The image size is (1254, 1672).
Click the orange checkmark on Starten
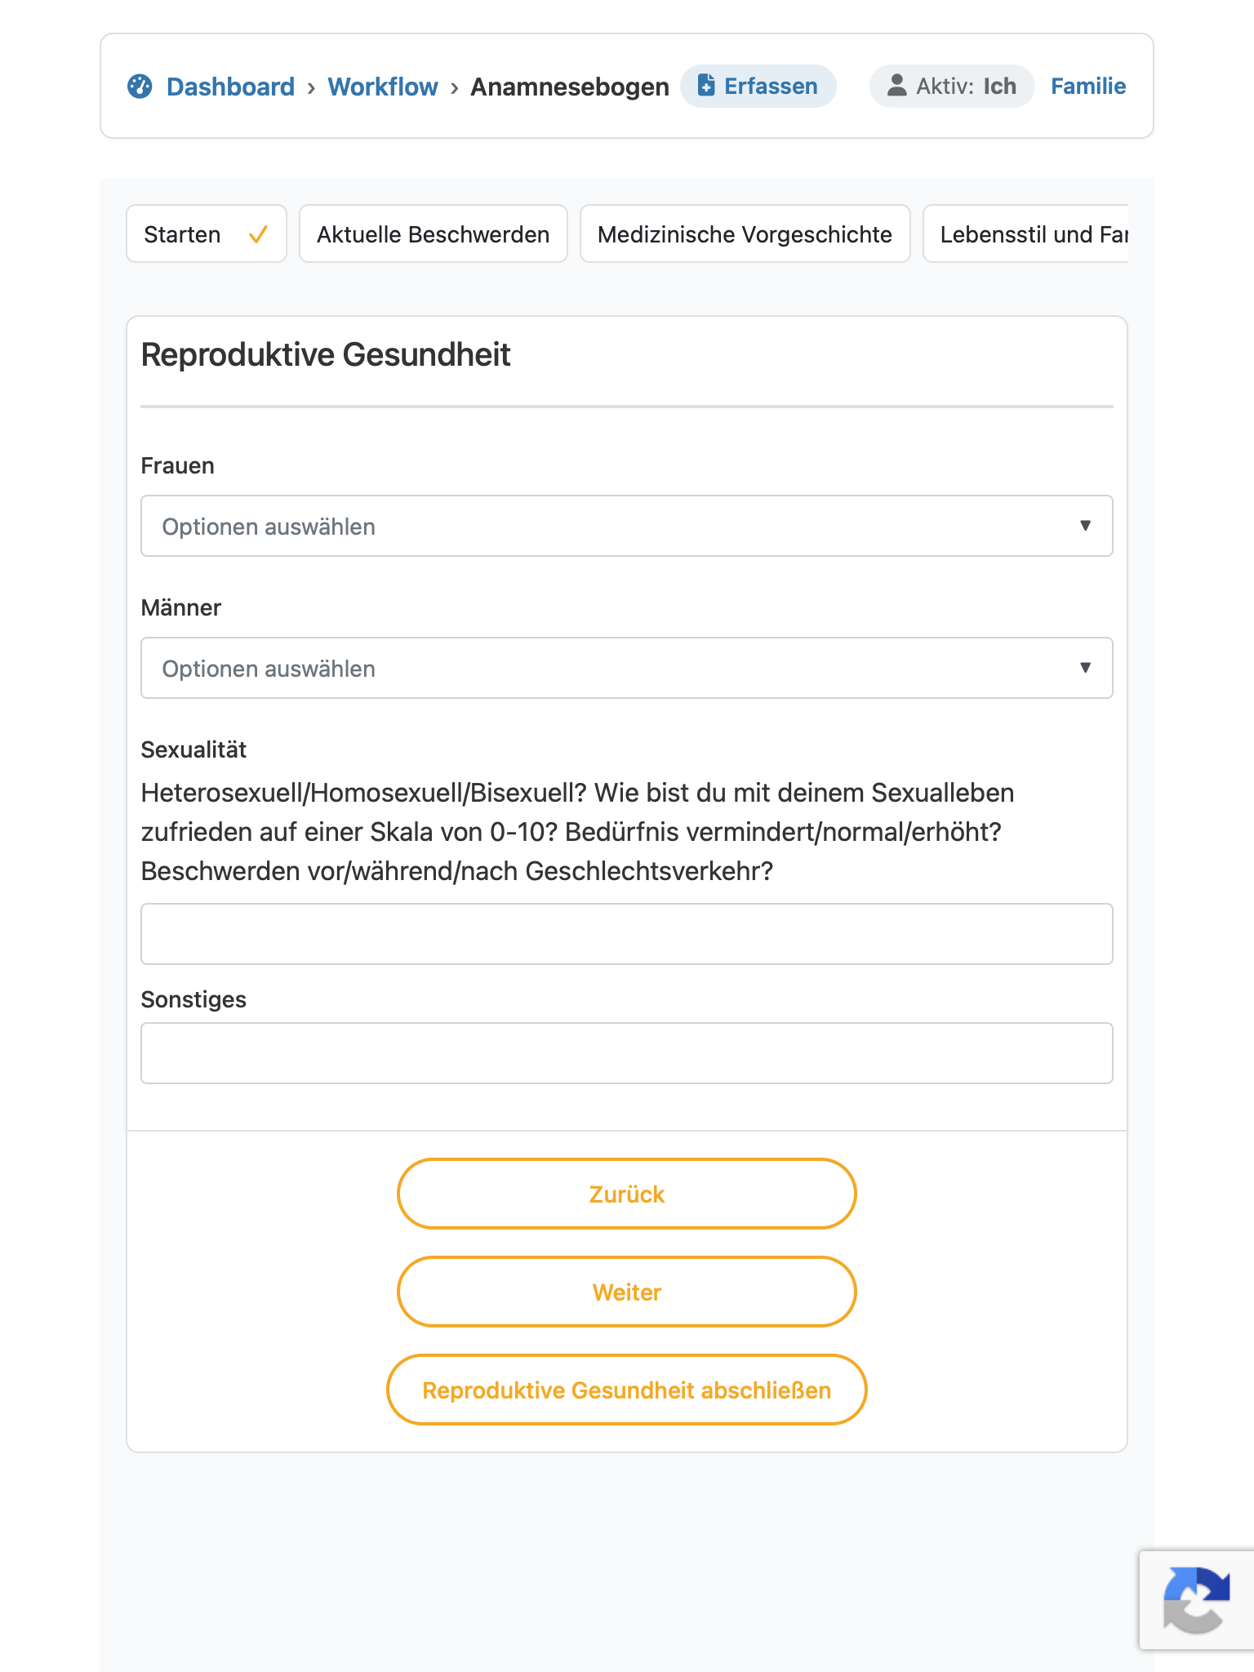point(258,234)
